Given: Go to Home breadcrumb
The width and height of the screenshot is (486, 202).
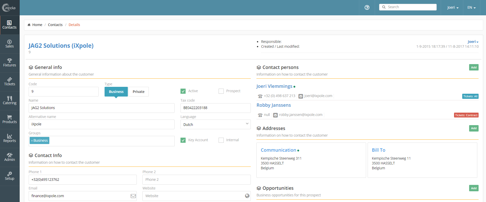Looking at the screenshot, I should (37, 25).
